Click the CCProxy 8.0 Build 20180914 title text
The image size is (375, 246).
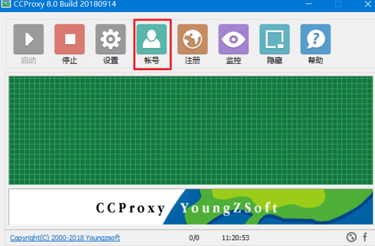coord(65,4)
